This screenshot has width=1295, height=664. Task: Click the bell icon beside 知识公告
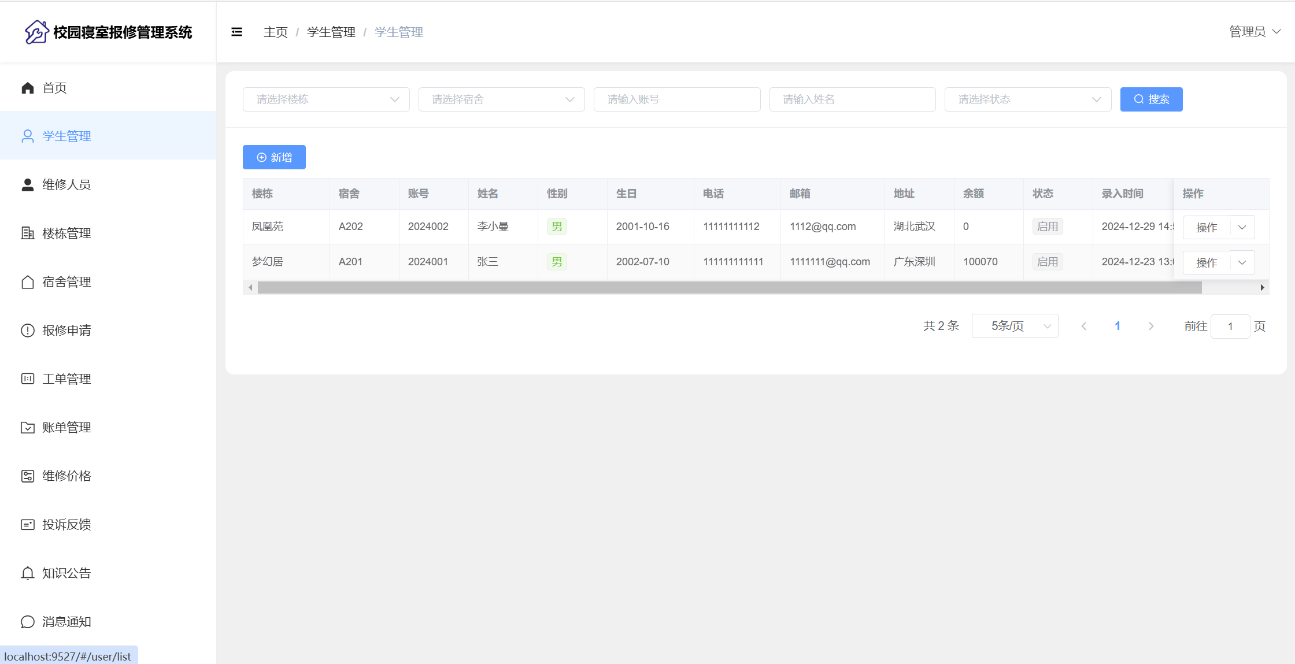[x=28, y=573]
